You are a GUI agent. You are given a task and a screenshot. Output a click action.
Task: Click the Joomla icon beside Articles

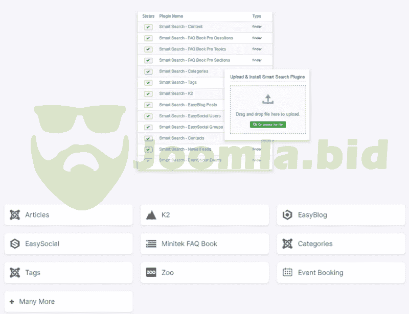point(15,215)
